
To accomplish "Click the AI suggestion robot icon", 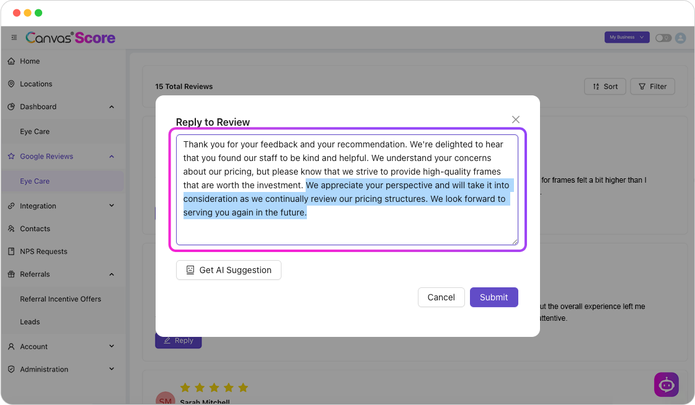I will click(190, 270).
